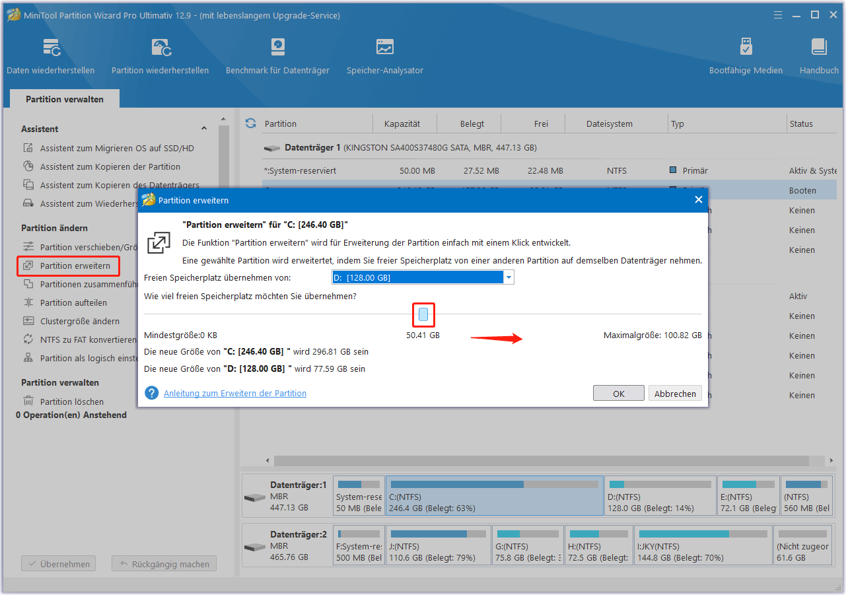Open the Handbuch manual
Image resolution: width=846 pixels, height=595 pixels.
[x=819, y=56]
